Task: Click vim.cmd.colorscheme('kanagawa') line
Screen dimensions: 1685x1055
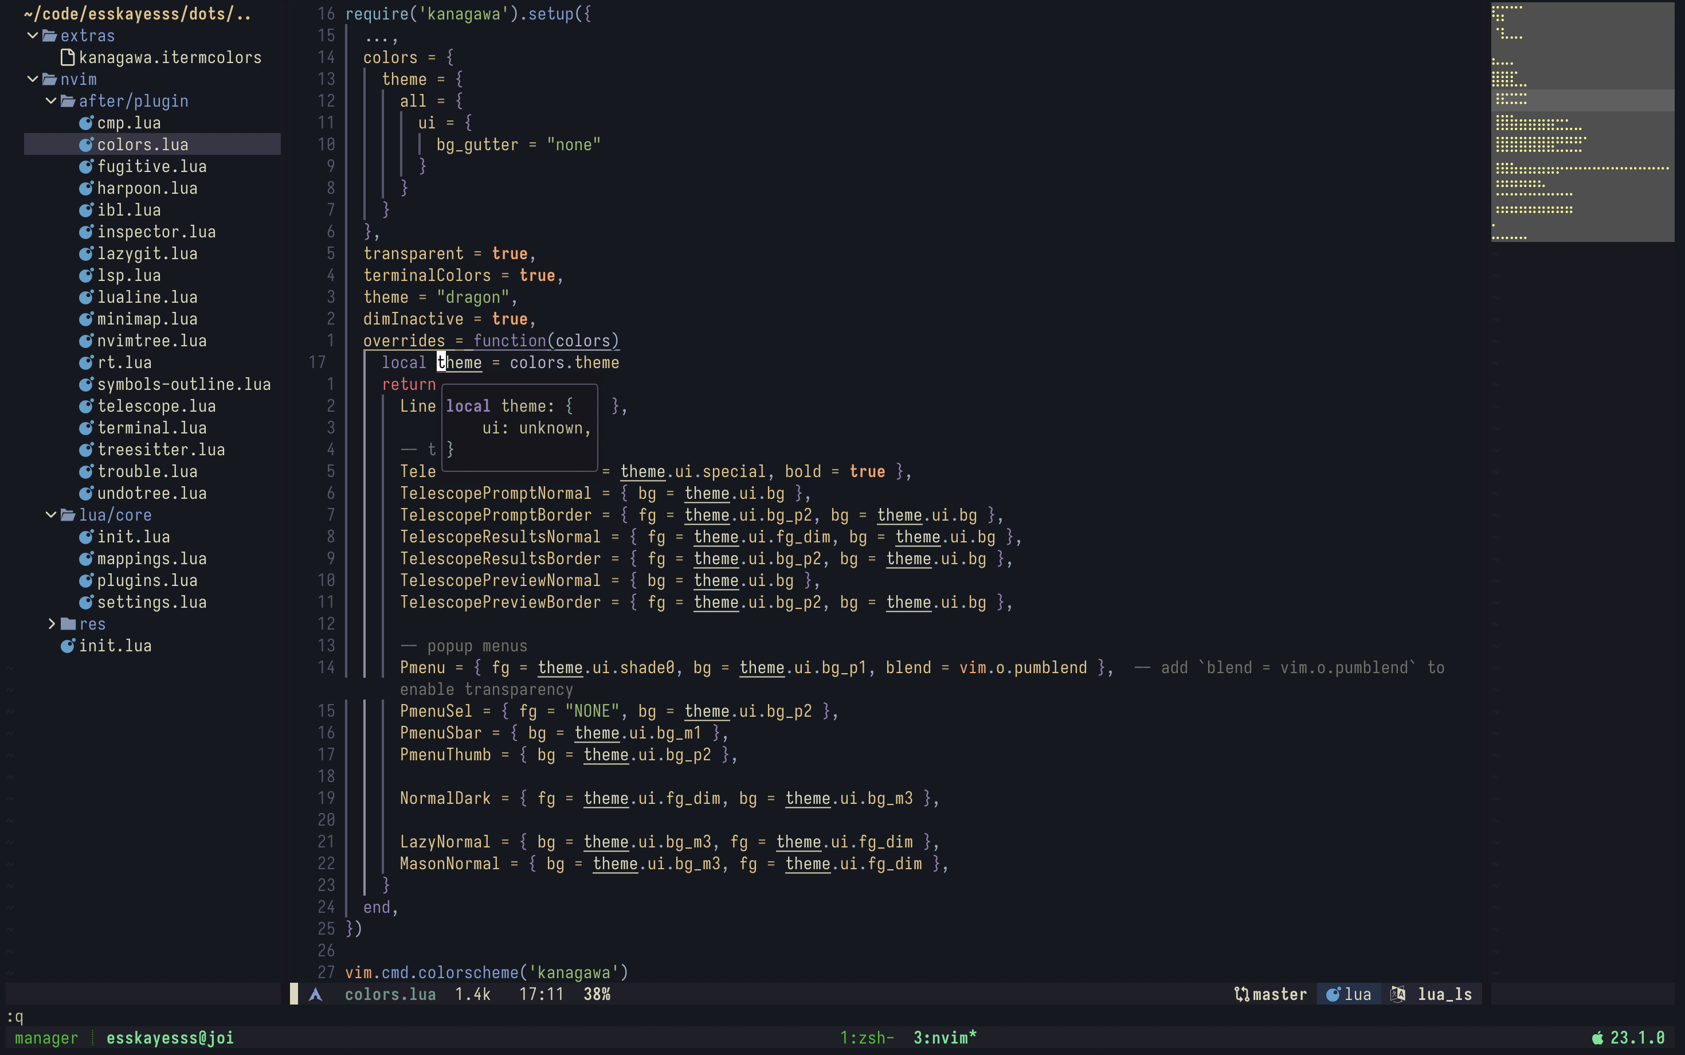Action: (487, 972)
